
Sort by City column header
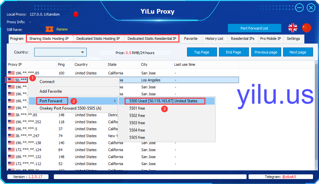click(x=156, y=64)
